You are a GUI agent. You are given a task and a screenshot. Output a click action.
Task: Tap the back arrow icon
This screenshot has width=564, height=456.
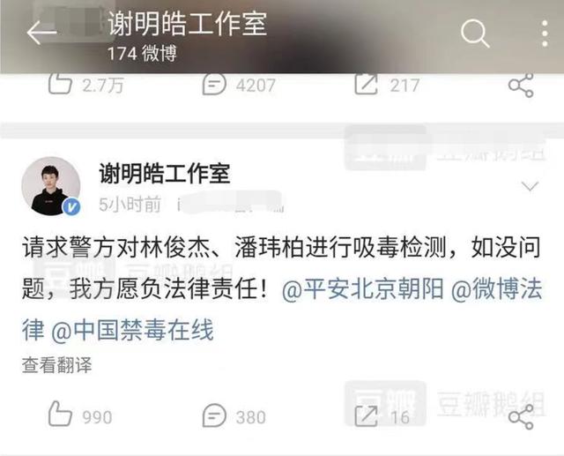pyautogui.click(x=41, y=33)
